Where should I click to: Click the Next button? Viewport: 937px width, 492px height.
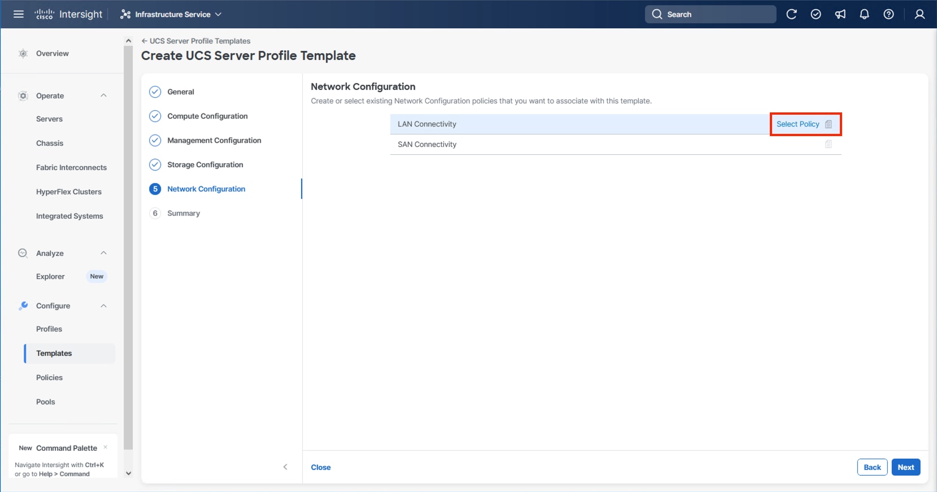pos(906,467)
